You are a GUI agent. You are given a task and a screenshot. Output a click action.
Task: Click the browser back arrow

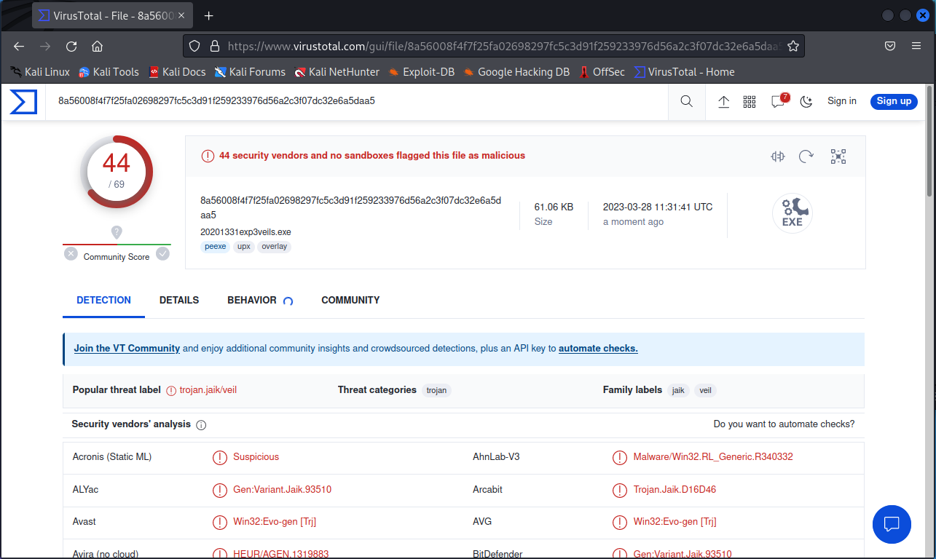(x=19, y=46)
